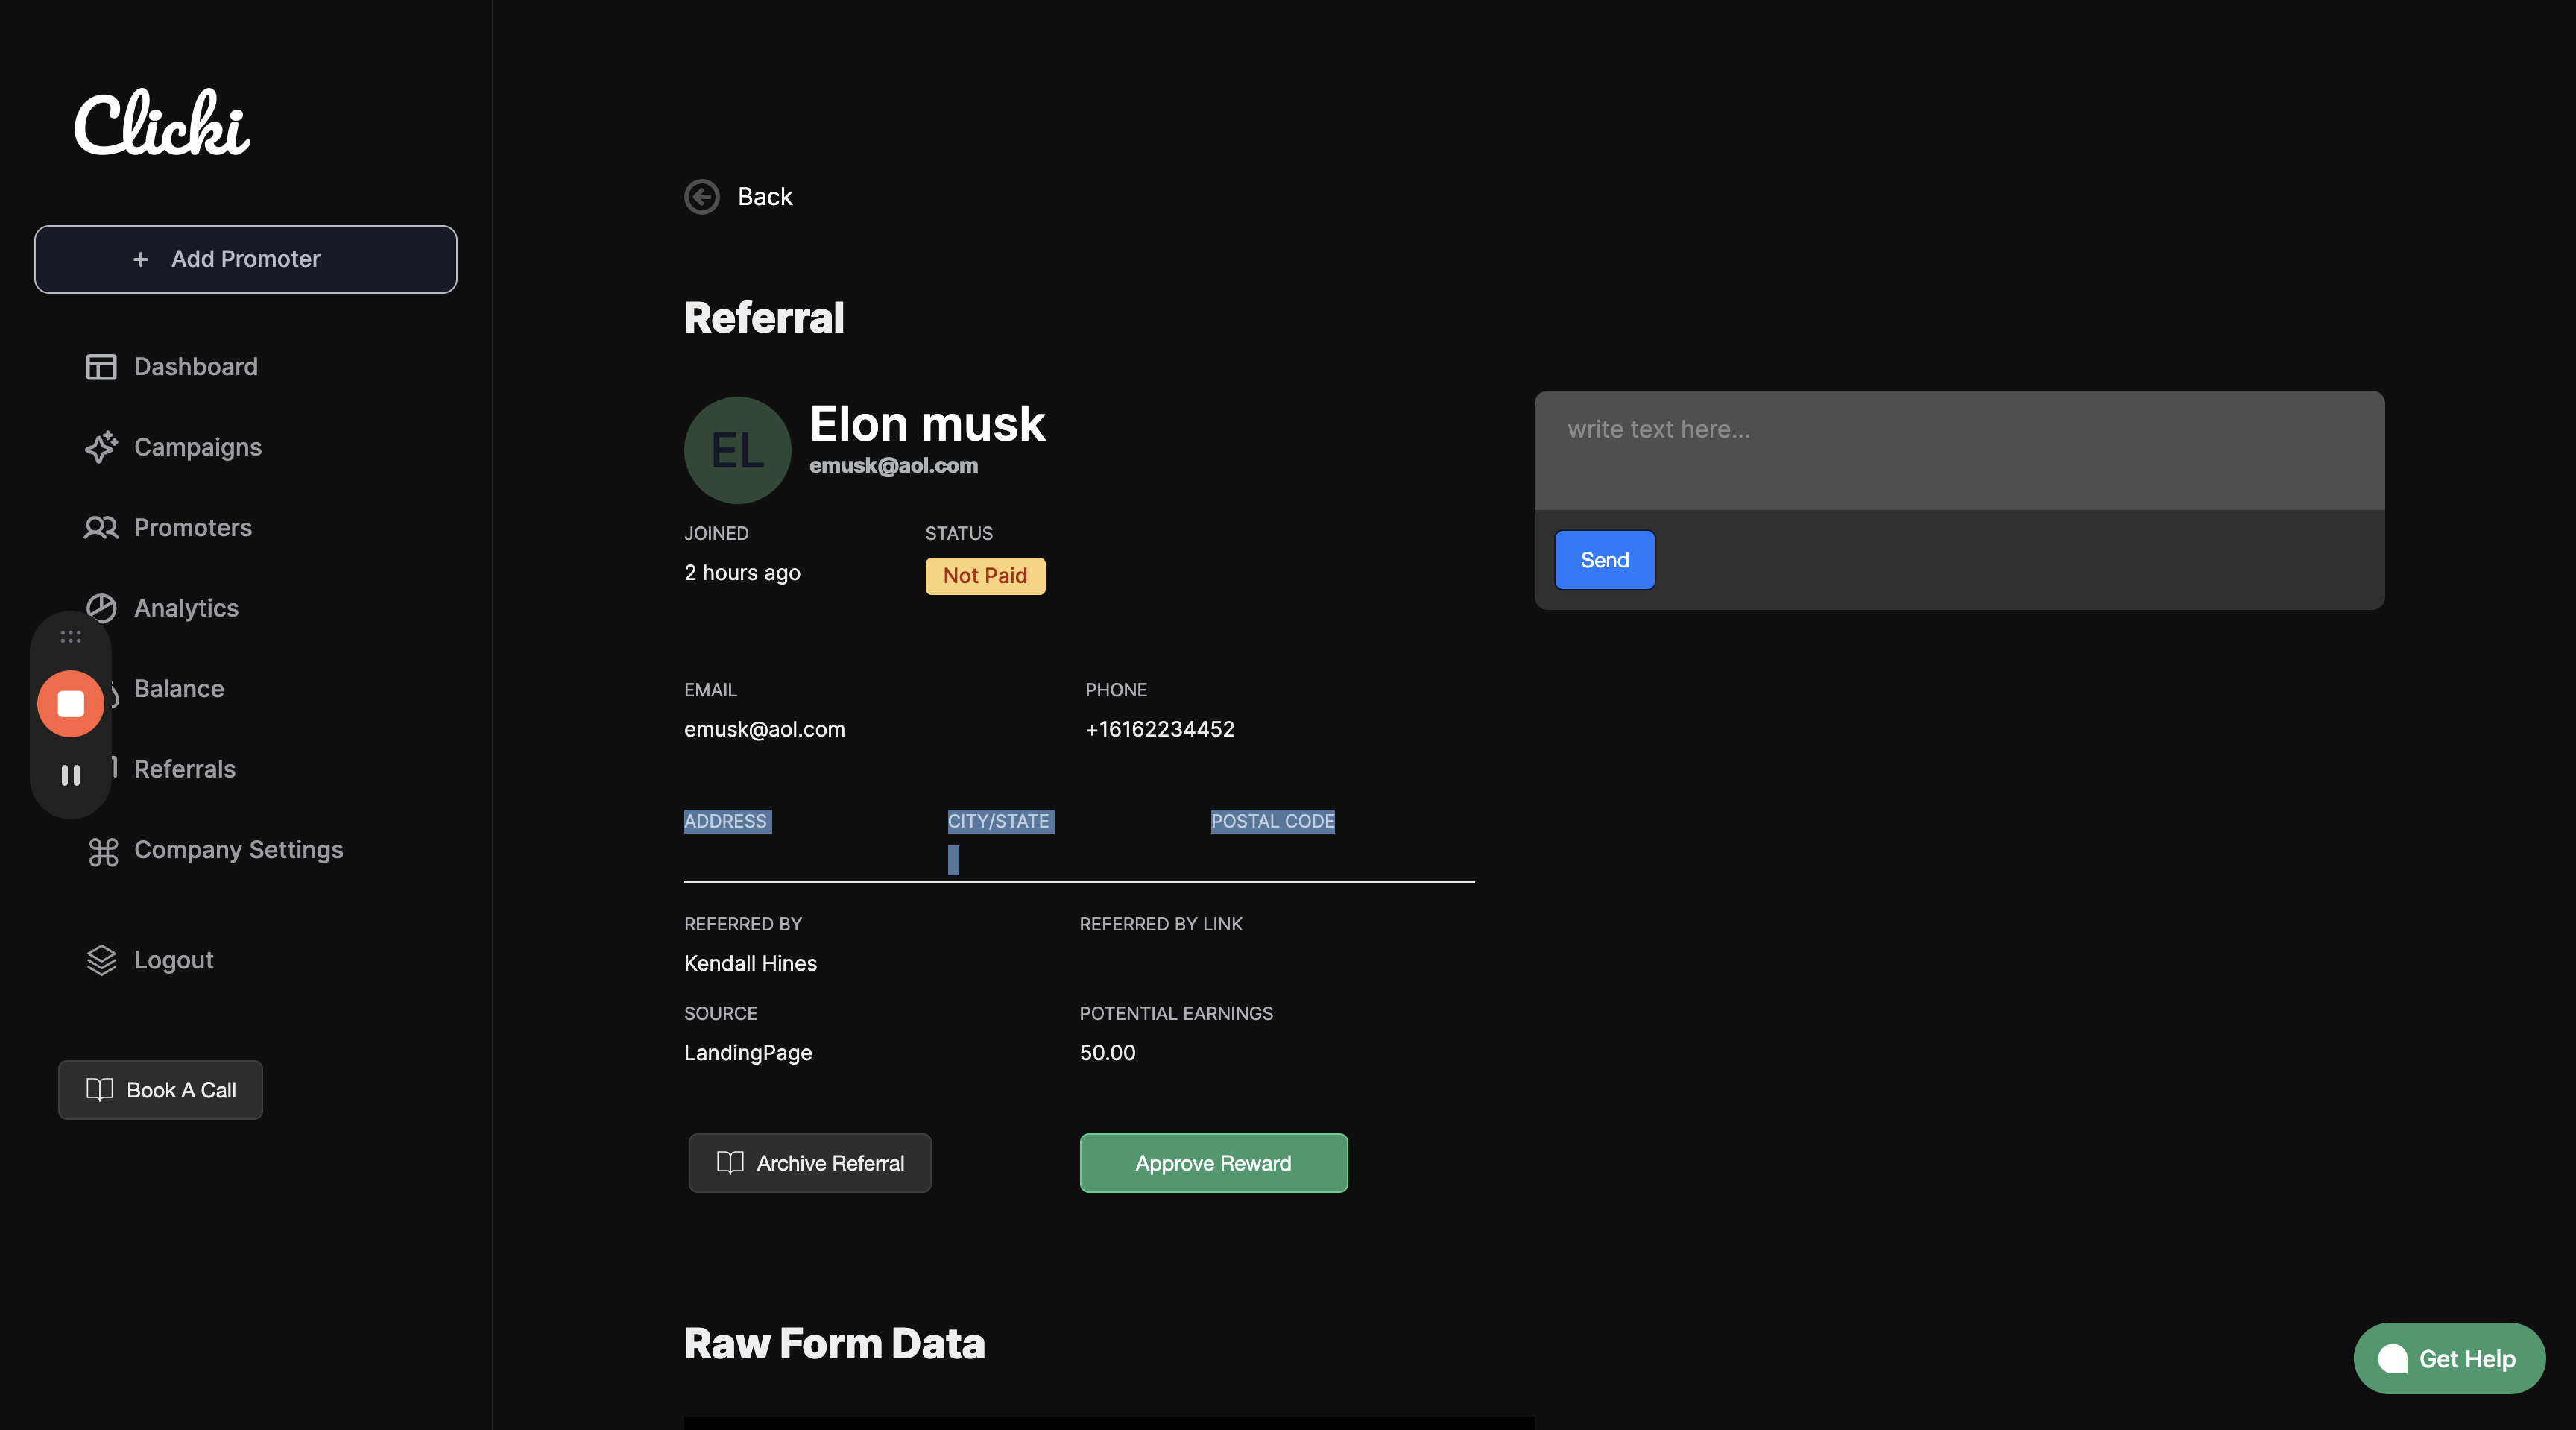This screenshot has height=1430, width=2576.
Task: Click the Promoters people icon
Action: [101, 528]
